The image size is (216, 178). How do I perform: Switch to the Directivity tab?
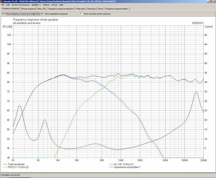click(x=91, y=9)
